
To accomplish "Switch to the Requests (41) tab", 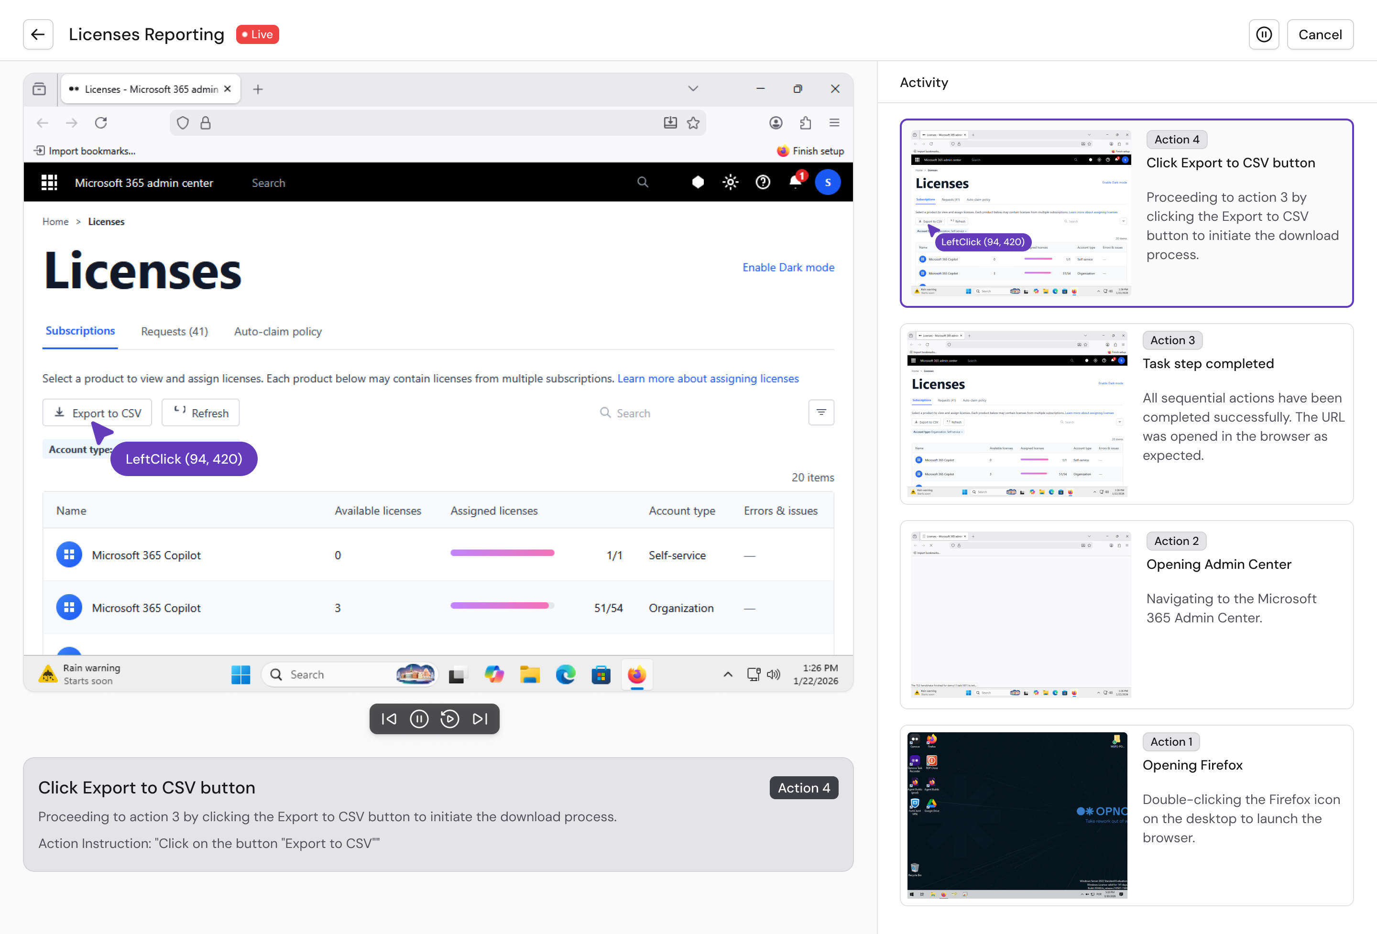I will (174, 332).
